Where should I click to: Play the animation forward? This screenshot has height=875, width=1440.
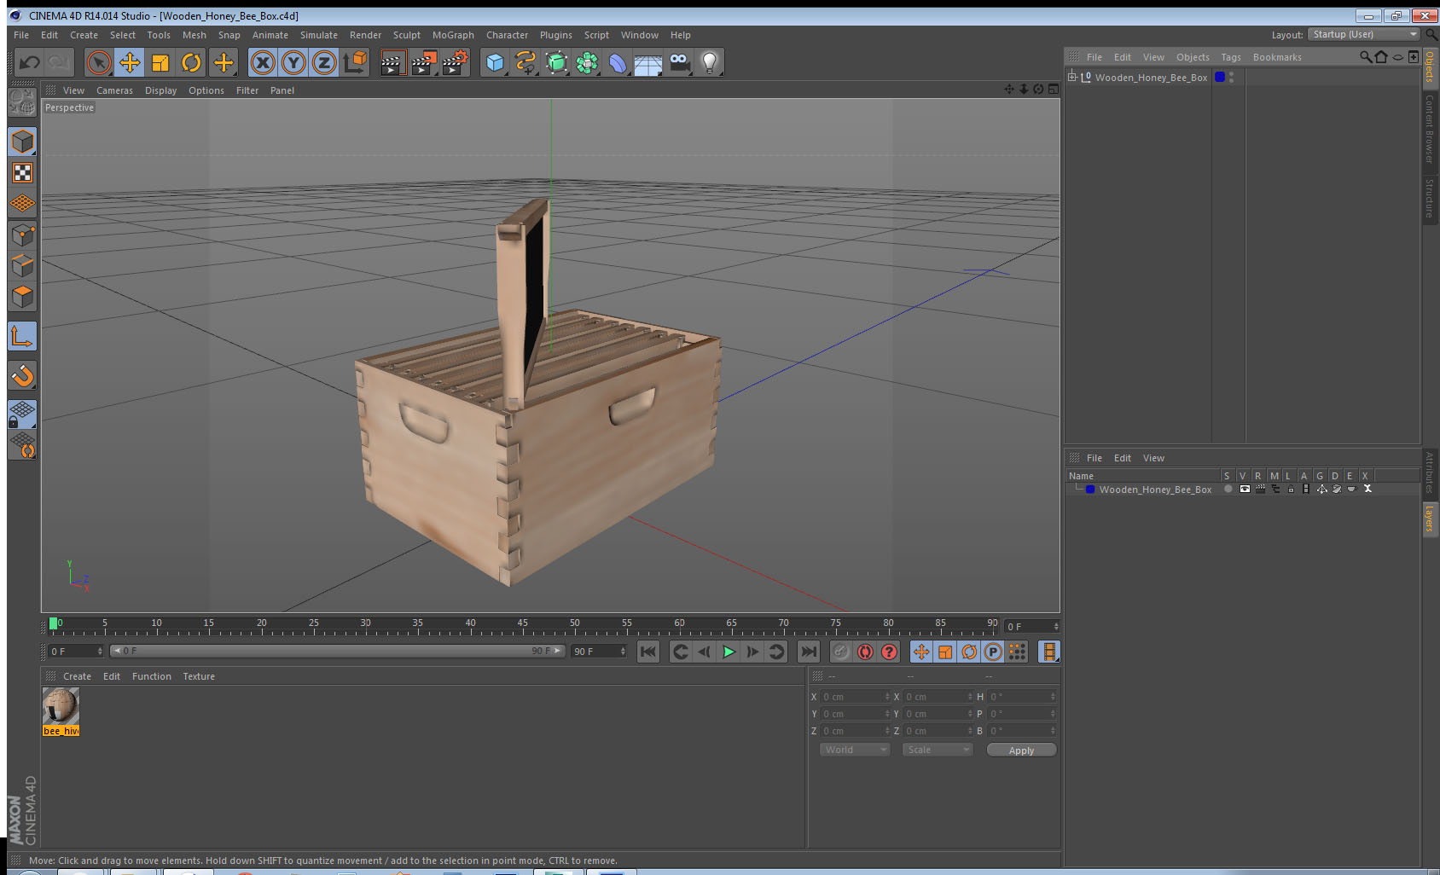(x=729, y=652)
